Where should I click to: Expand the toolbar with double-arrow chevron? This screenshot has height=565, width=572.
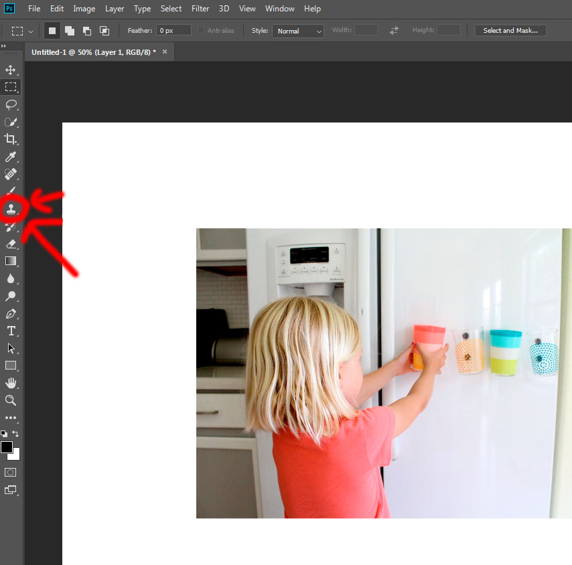click(4, 46)
